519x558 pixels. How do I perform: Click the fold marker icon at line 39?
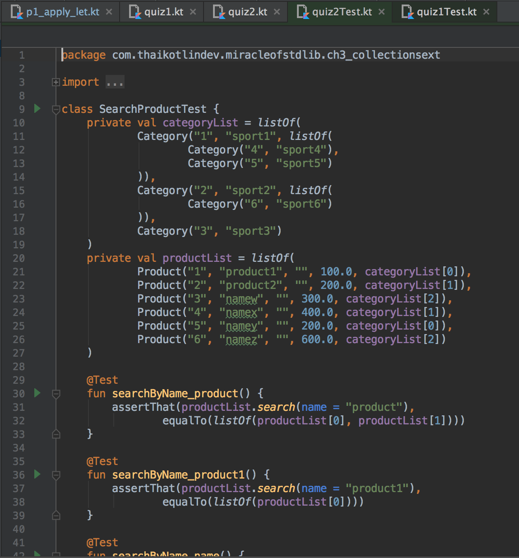pos(56,515)
